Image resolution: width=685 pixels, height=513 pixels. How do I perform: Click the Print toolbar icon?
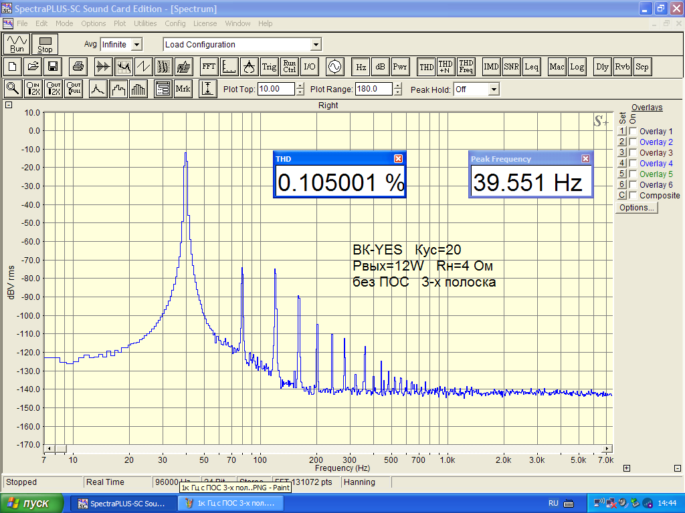coord(78,67)
